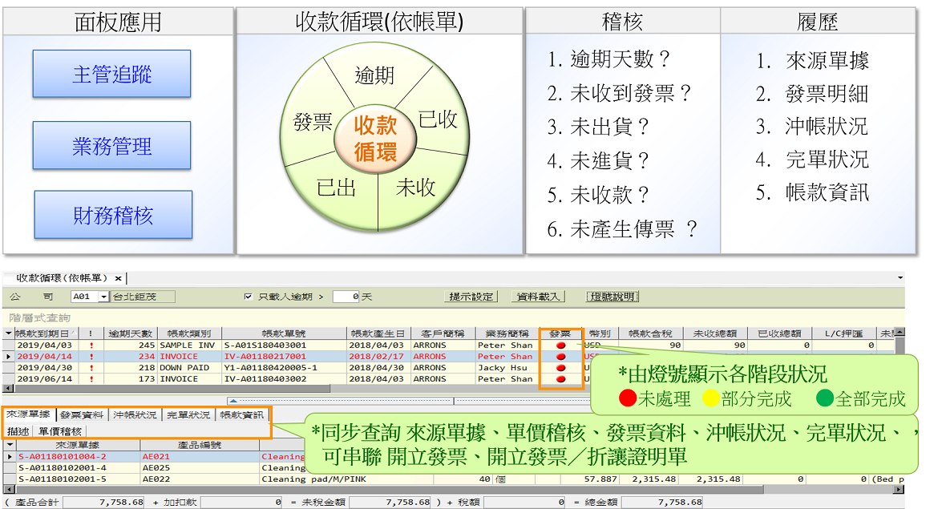The width and height of the screenshot is (938, 509).
Task: Open the company code A01 dropdown
Action: coord(104,297)
